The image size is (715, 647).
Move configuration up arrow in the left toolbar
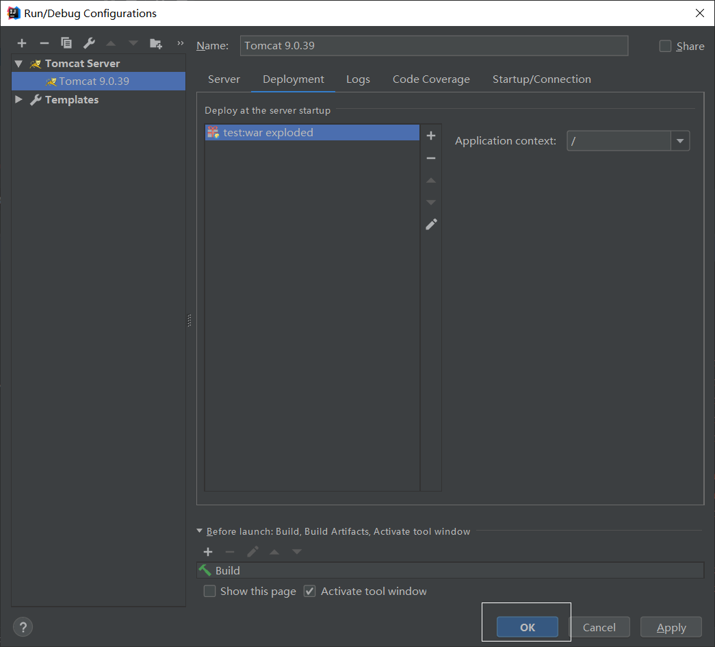pos(111,43)
